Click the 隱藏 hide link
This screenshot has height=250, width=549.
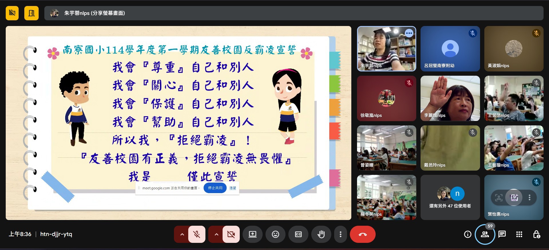(x=233, y=188)
